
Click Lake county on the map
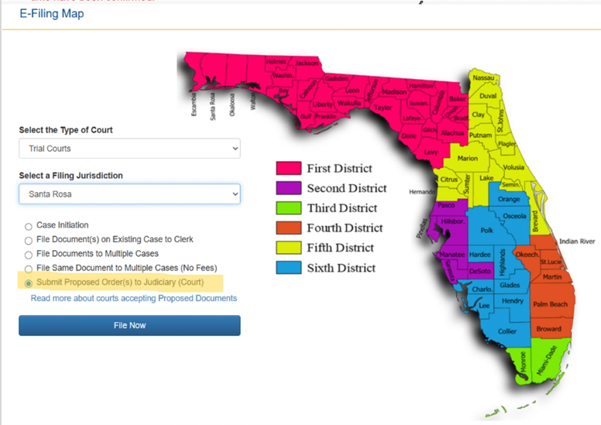[487, 178]
